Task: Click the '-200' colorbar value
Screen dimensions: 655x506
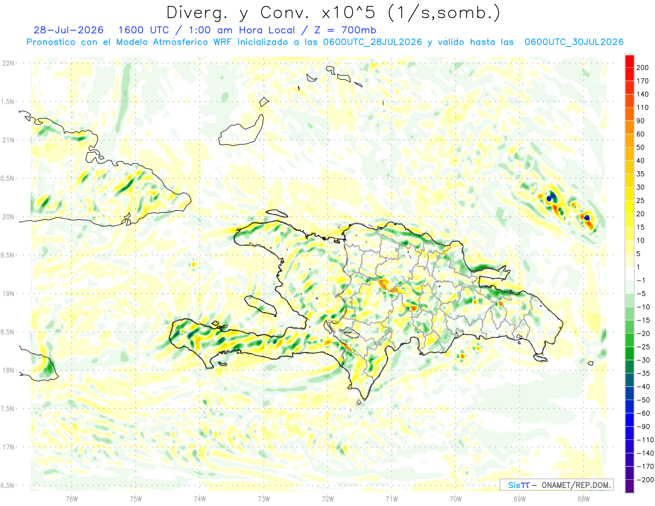Action: tap(645, 479)
